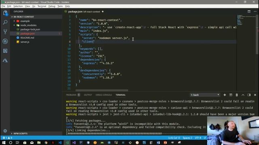This screenshot has height=145, width=259.
Task: Click "nodemon server.js" value in editor
Action: (113, 38)
